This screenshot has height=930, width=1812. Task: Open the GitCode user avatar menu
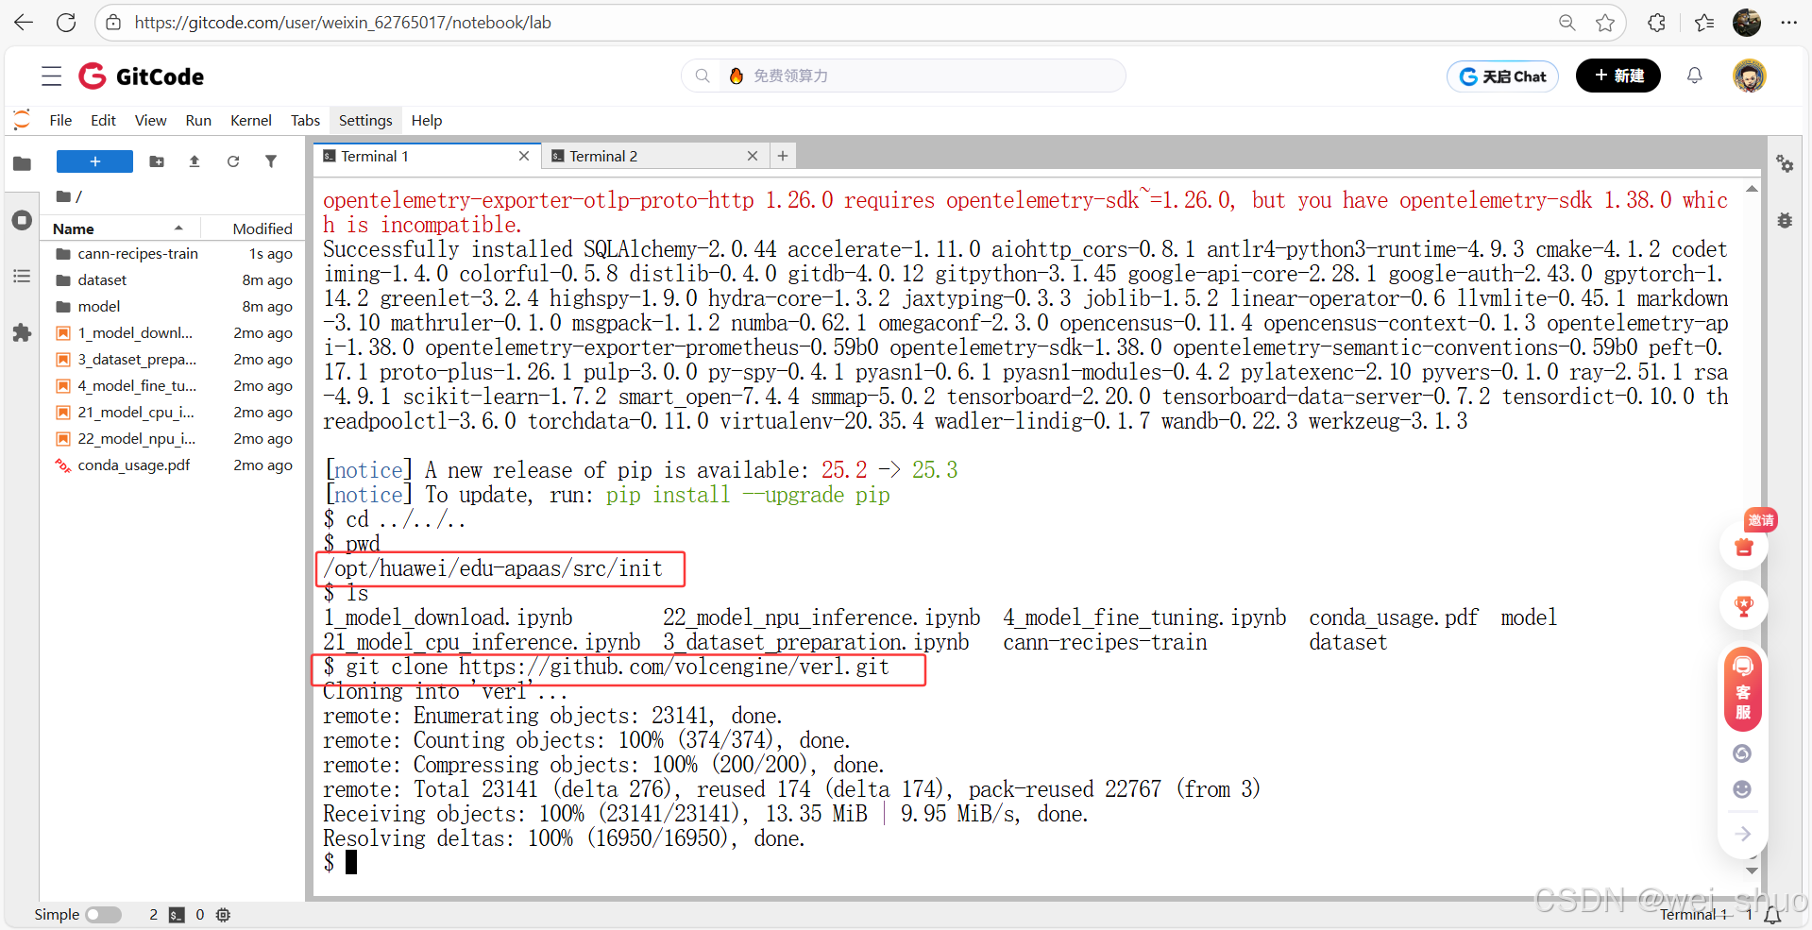[1750, 76]
